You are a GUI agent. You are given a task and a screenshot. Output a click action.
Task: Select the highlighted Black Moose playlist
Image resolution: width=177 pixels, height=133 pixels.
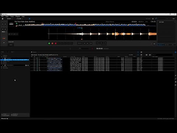tap(15, 60)
